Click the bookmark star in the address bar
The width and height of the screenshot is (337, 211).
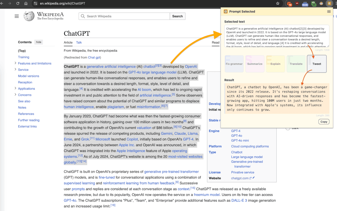278,4
